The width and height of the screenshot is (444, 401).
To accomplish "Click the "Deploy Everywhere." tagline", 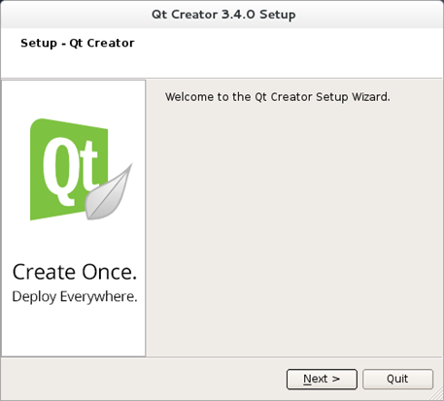I will coord(75,297).
